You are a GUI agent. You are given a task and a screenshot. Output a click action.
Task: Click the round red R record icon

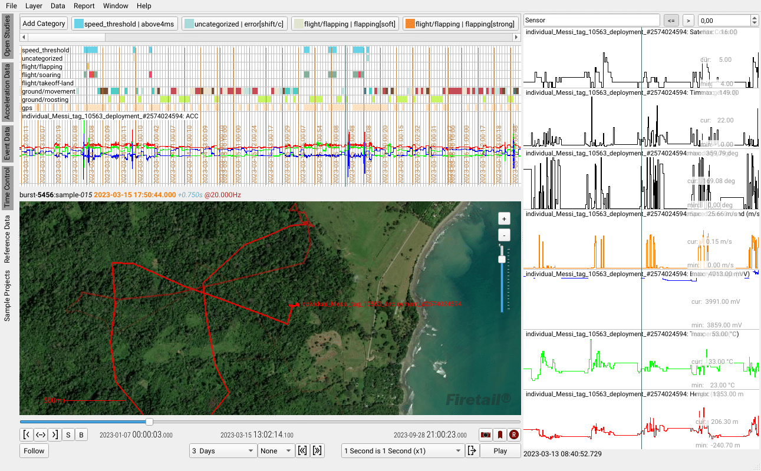(514, 434)
